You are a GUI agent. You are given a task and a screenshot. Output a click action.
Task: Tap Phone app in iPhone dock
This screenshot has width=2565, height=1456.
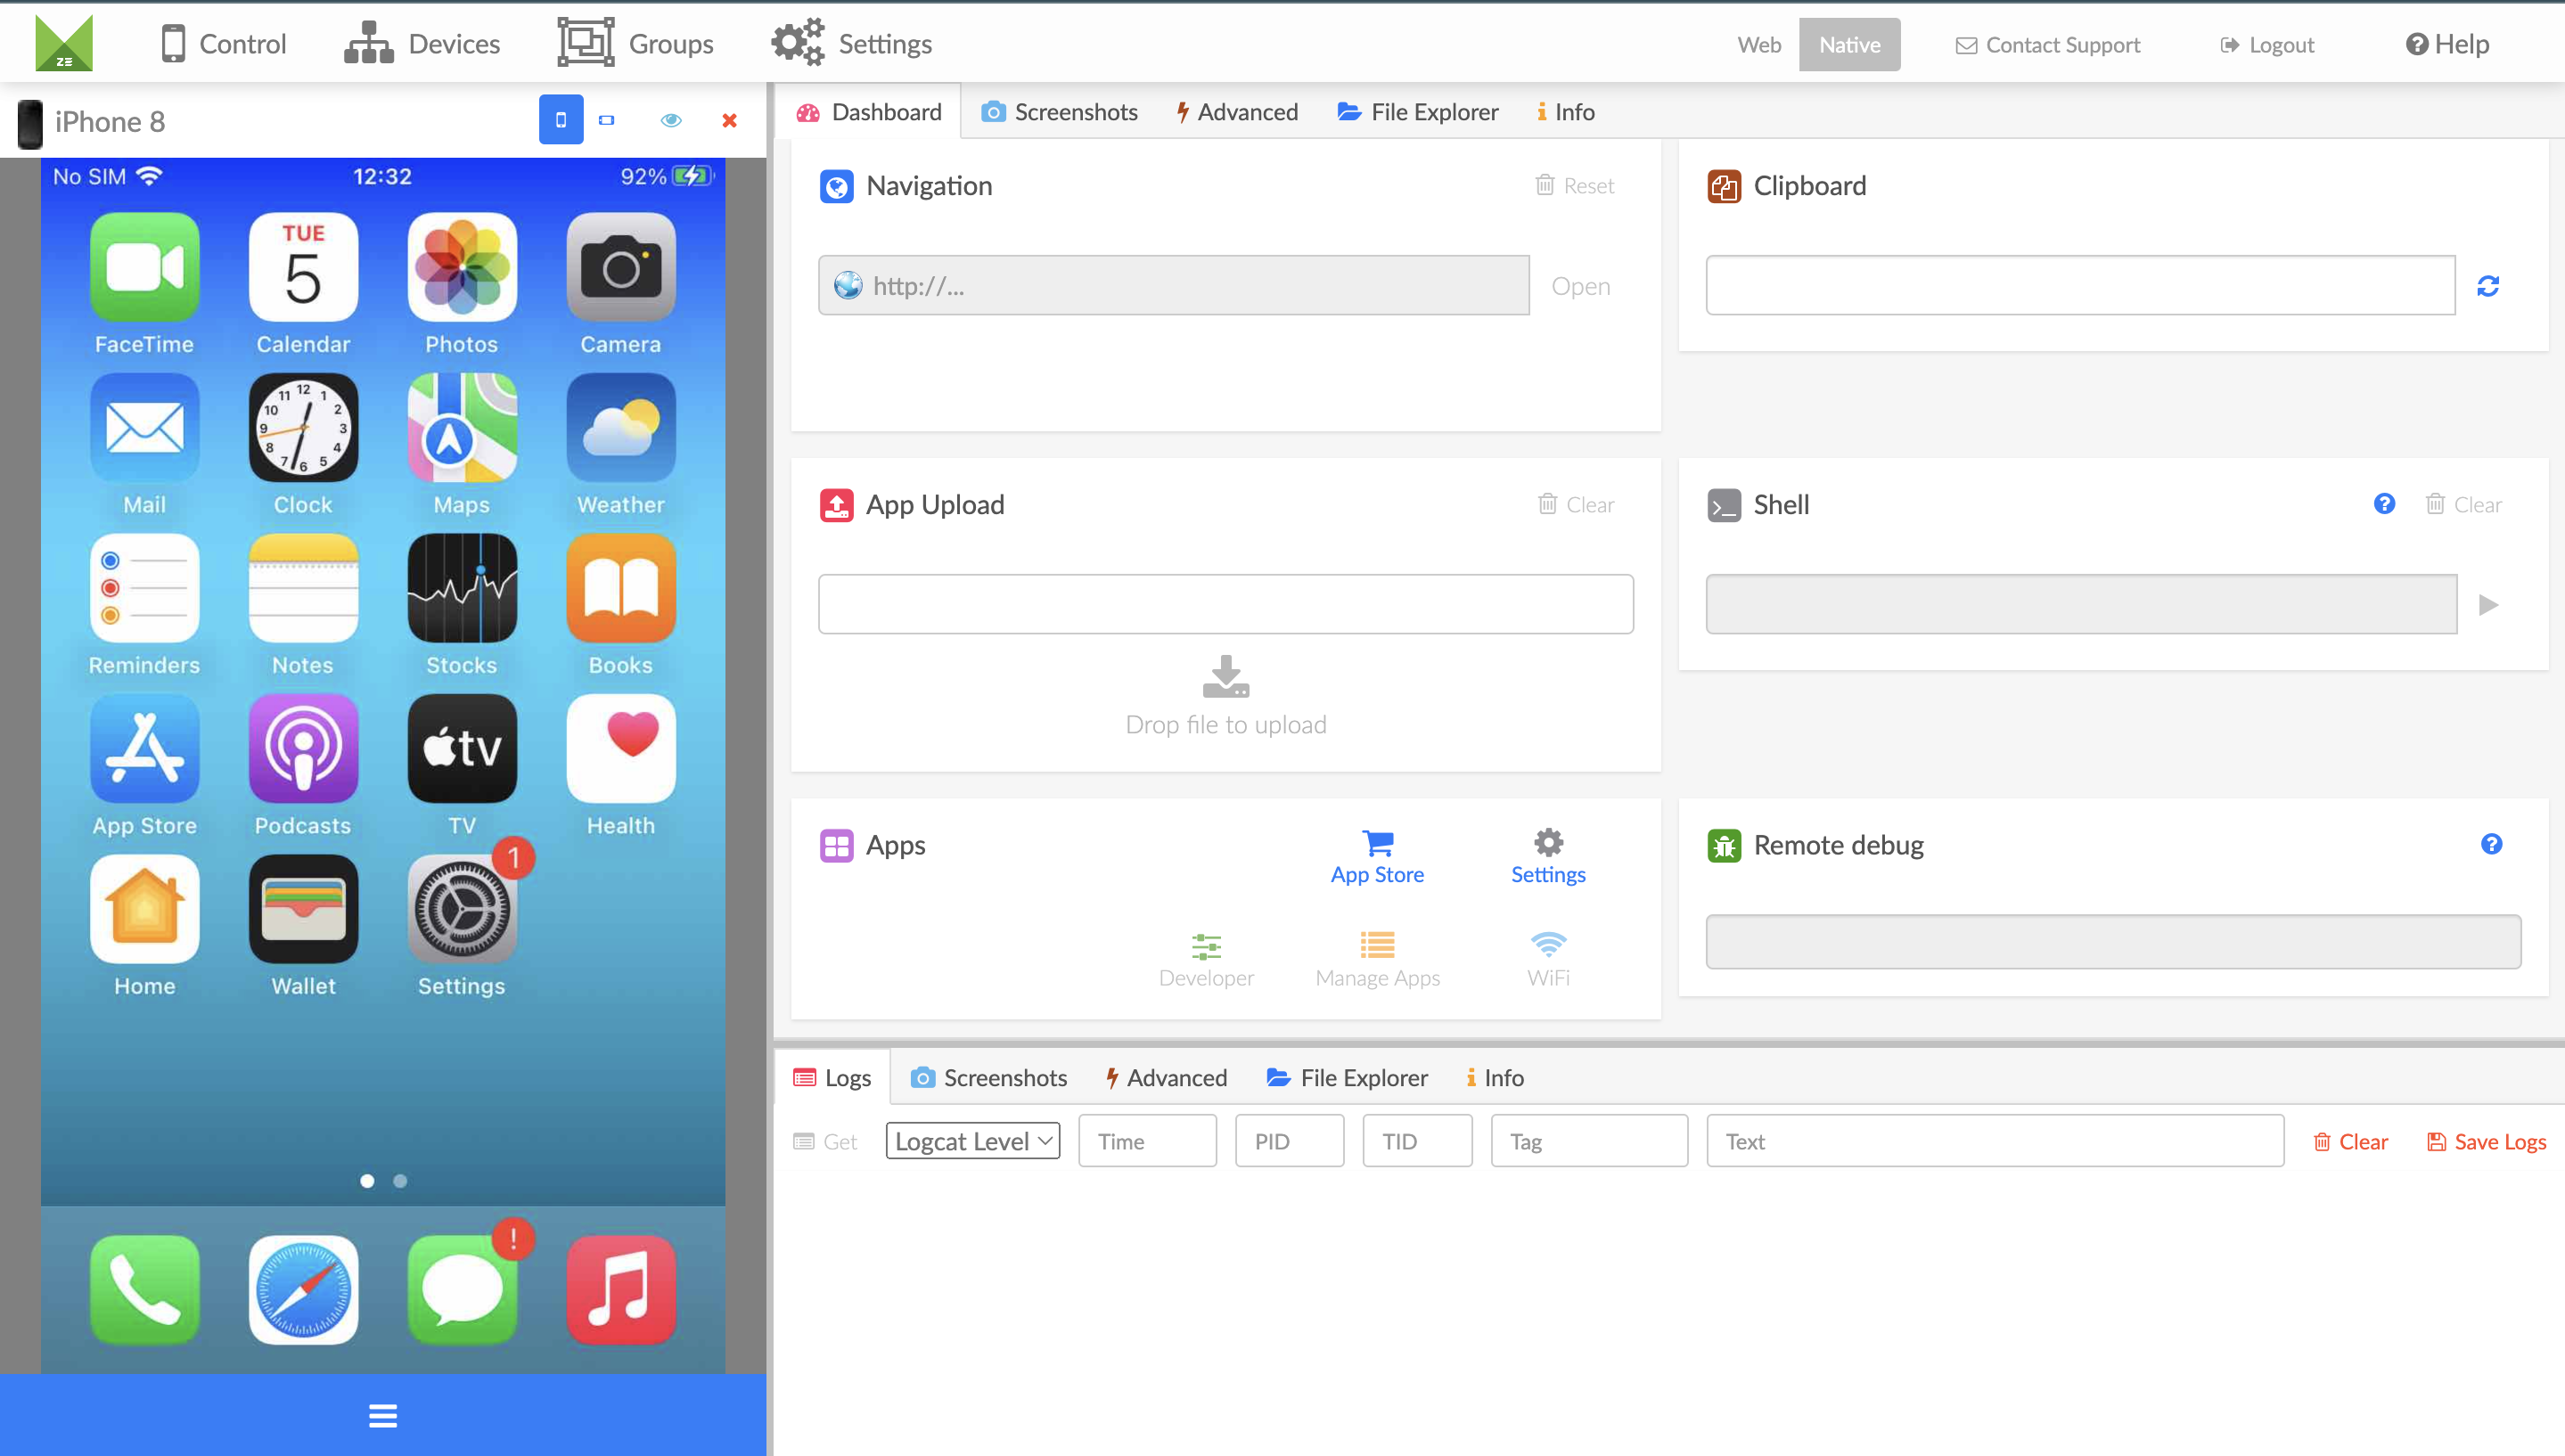click(x=144, y=1290)
